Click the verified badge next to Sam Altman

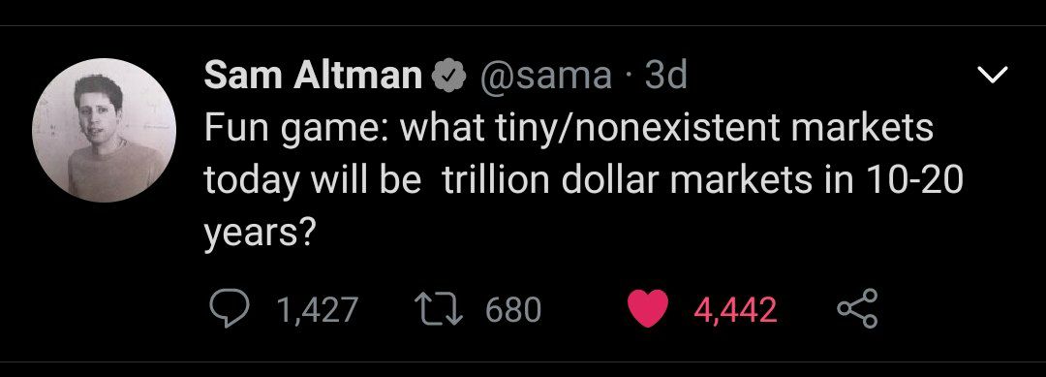coord(449,76)
